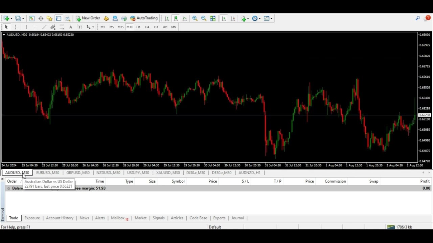Expand the profiles dropdown arrow
This screenshot has width=433, height=243.
click(23, 19)
